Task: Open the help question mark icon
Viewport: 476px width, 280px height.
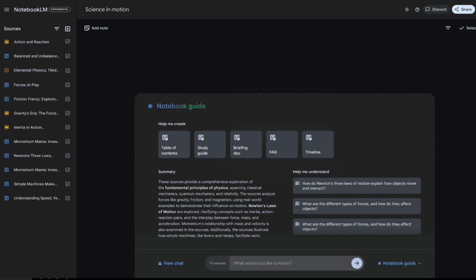Action: 417,9
